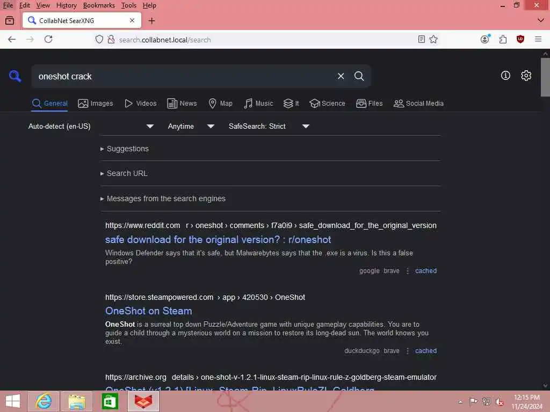Switch to the Files category tab

pos(369,104)
